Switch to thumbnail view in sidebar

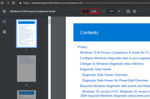point(4,21)
